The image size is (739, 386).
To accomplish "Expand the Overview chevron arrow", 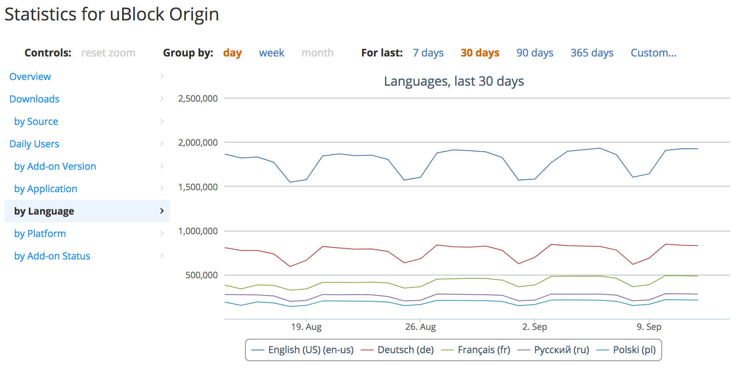I will (162, 76).
